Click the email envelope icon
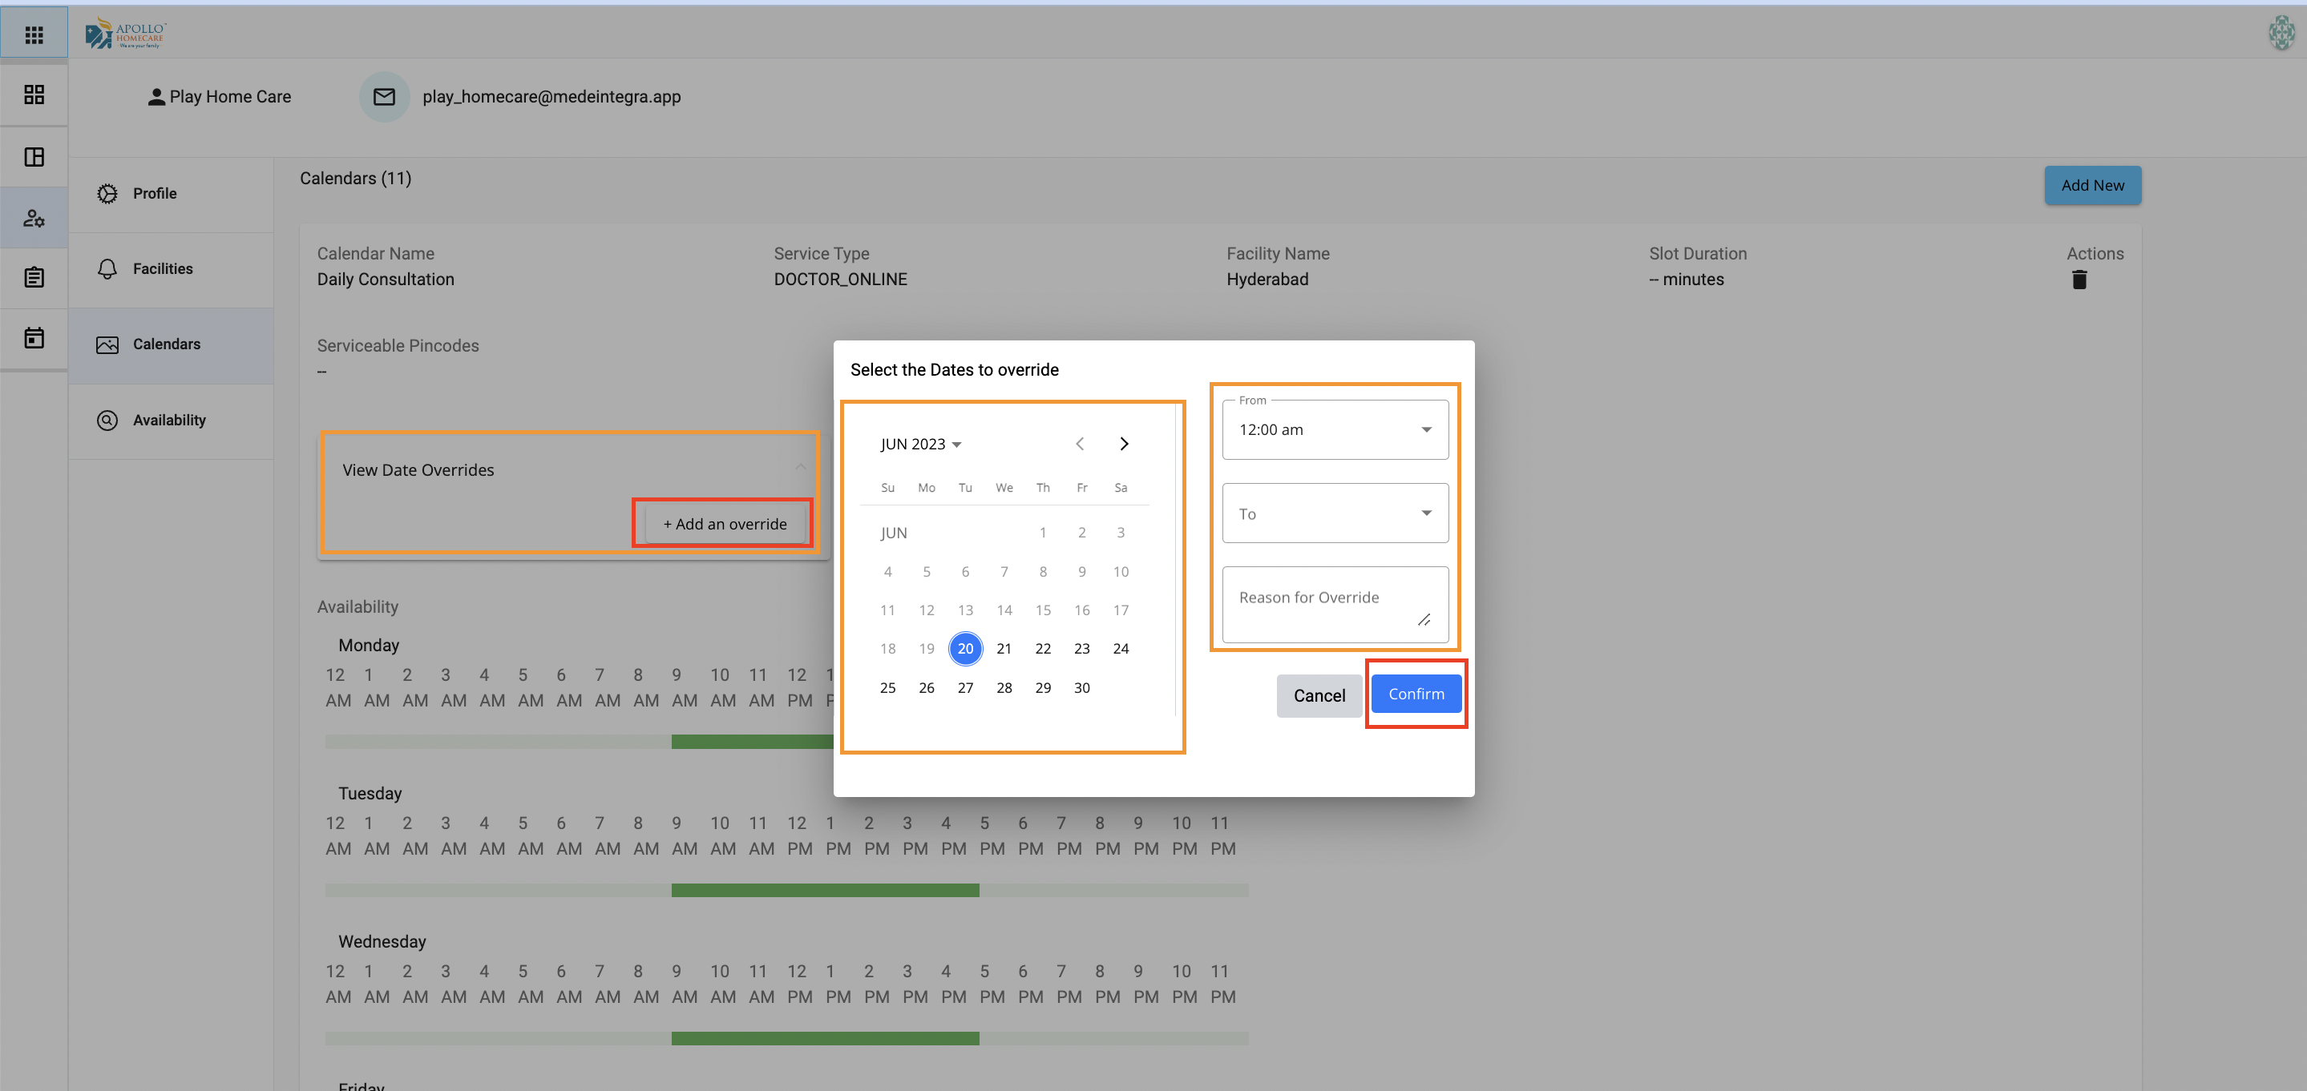2307x1091 pixels. (x=384, y=97)
